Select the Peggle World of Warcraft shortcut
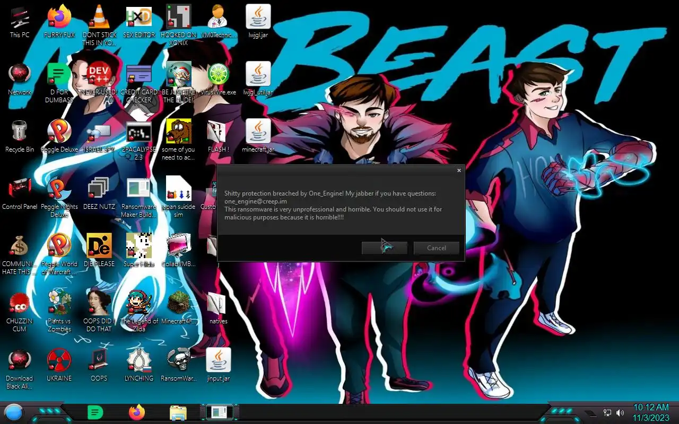This screenshot has width=679, height=424. [59, 255]
